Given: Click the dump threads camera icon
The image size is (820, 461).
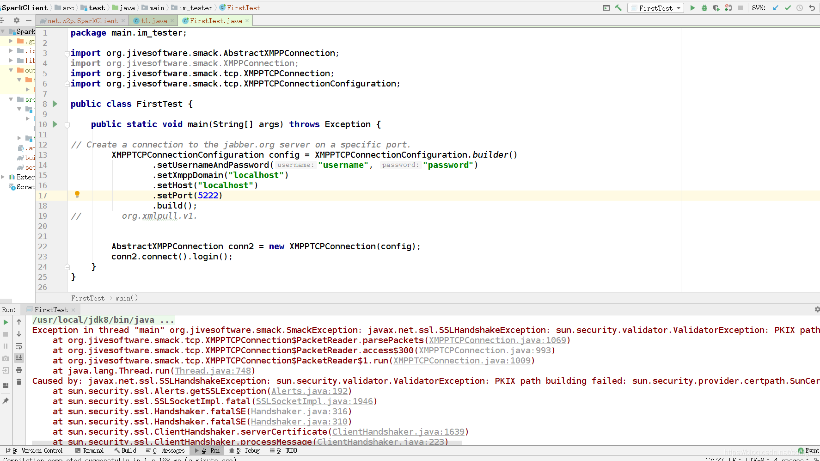Looking at the screenshot, I should coord(6,358).
